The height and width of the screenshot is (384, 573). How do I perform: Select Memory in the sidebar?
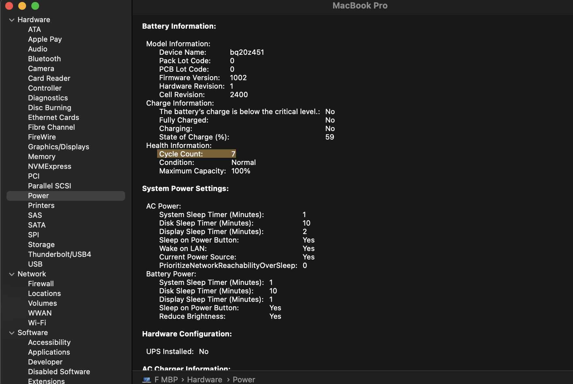click(x=42, y=156)
